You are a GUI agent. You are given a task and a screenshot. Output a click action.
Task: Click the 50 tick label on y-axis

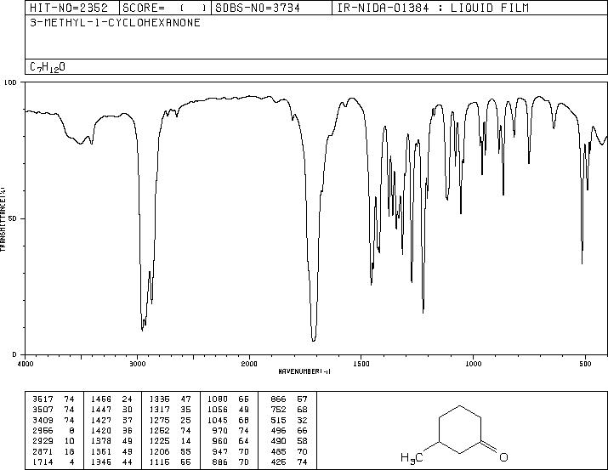(14, 218)
